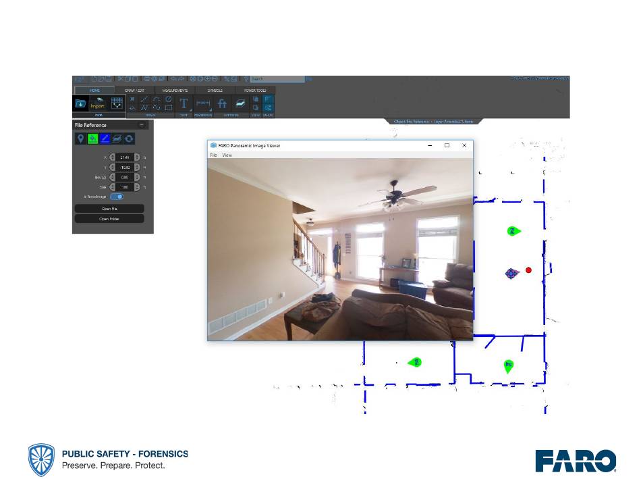Decrease the Elev (Z) value
The image size is (641, 479).
pos(112,177)
